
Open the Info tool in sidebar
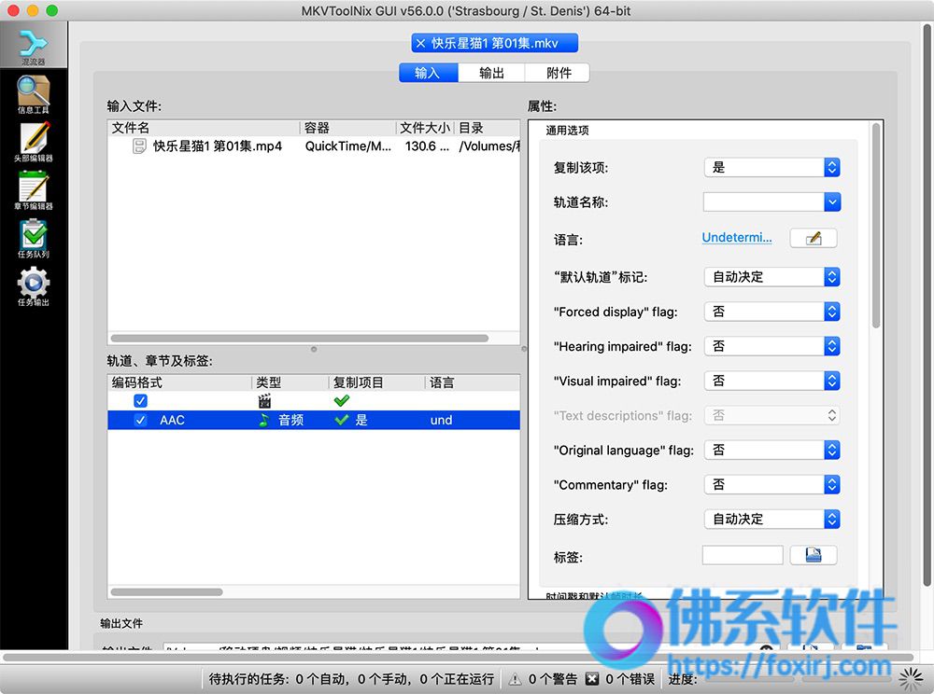(34, 94)
